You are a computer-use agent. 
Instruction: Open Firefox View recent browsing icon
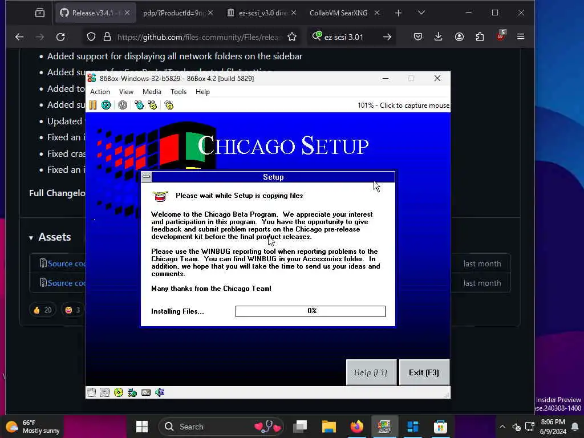click(x=40, y=13)
